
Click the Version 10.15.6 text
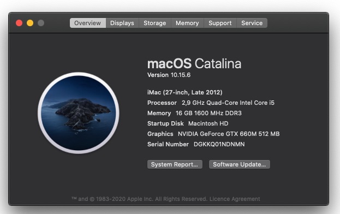[x=169, y=75]
